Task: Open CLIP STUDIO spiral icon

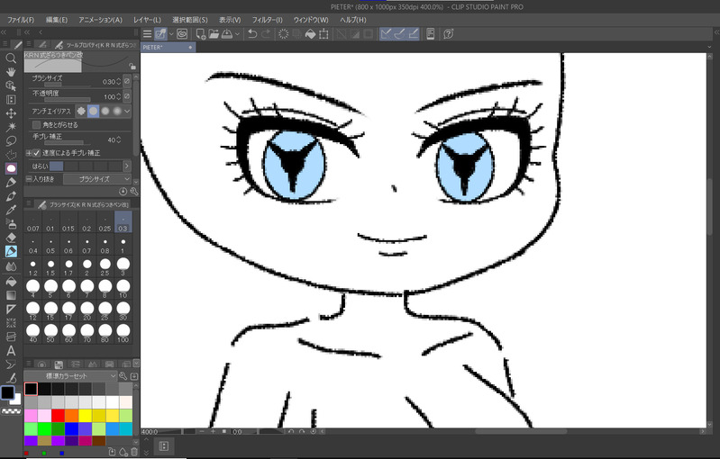Action: (182, 34)
